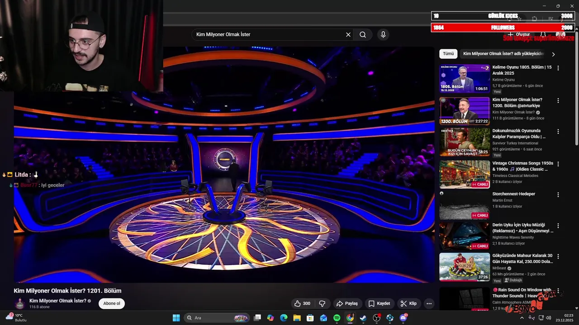Open the MrBeast channel name link

[x=499, y=268]
